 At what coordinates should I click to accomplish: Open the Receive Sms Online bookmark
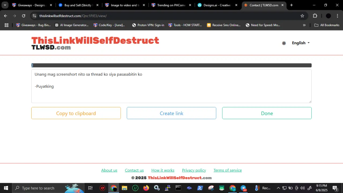(224, 25)
